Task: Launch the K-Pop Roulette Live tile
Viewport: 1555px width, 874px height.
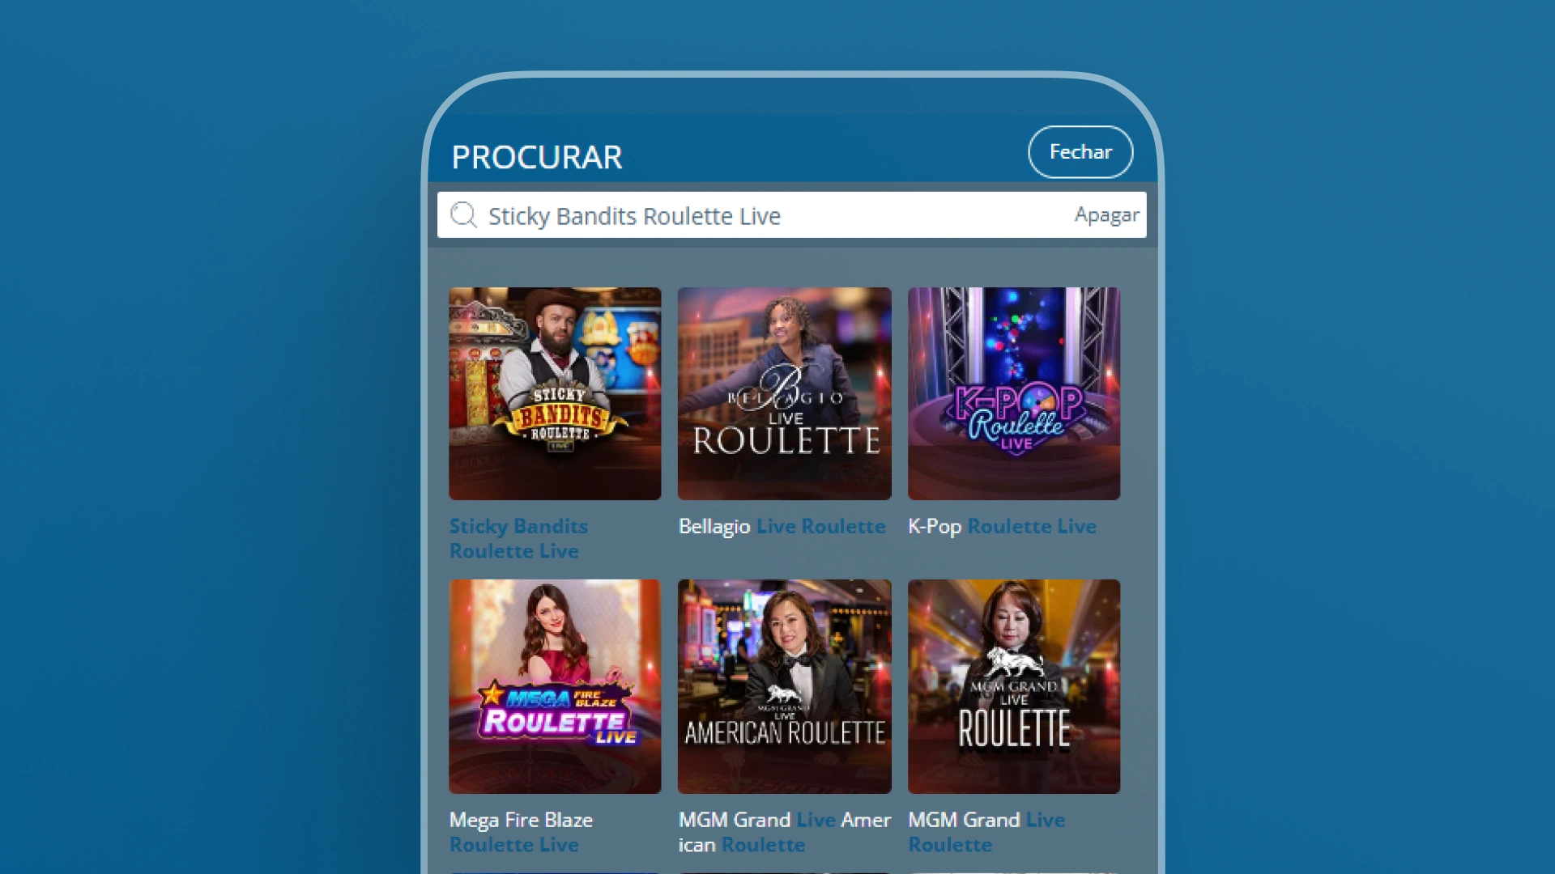Action: click(1014, 394)
